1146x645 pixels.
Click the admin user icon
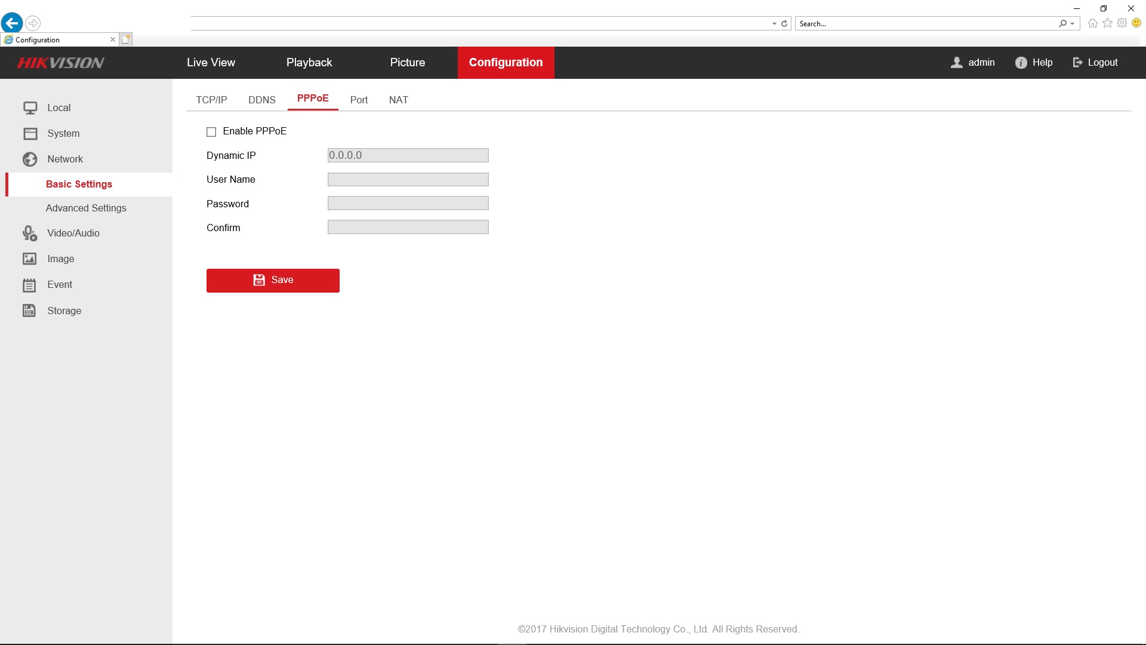pos(957,63)
